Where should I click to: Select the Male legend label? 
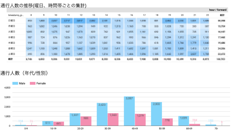(22, 83)
